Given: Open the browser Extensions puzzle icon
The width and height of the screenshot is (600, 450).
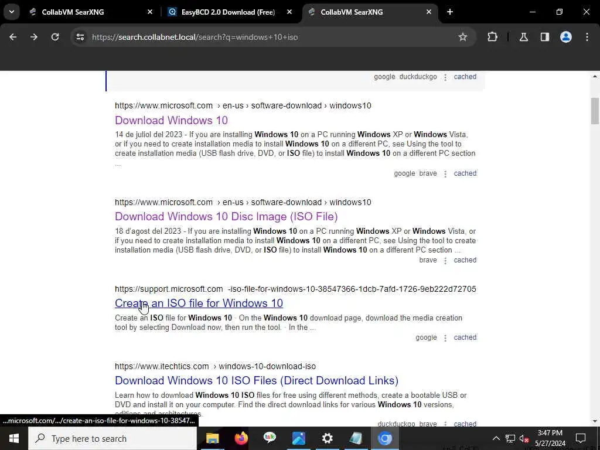Looking at the screenshot, I should coord(492,37).
